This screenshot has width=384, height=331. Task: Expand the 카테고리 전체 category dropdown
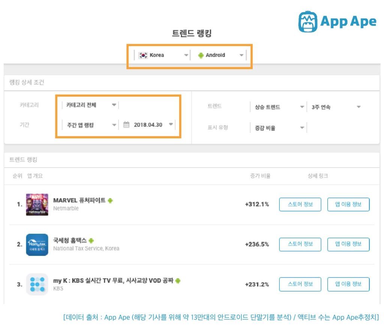[90, 105]
